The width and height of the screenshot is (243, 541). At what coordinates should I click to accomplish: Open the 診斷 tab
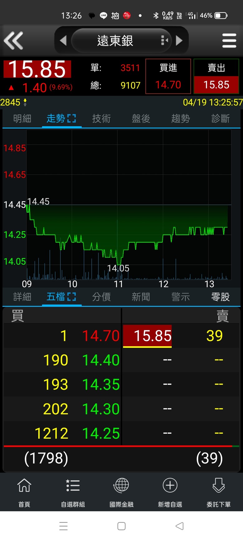tap(220, 119)
